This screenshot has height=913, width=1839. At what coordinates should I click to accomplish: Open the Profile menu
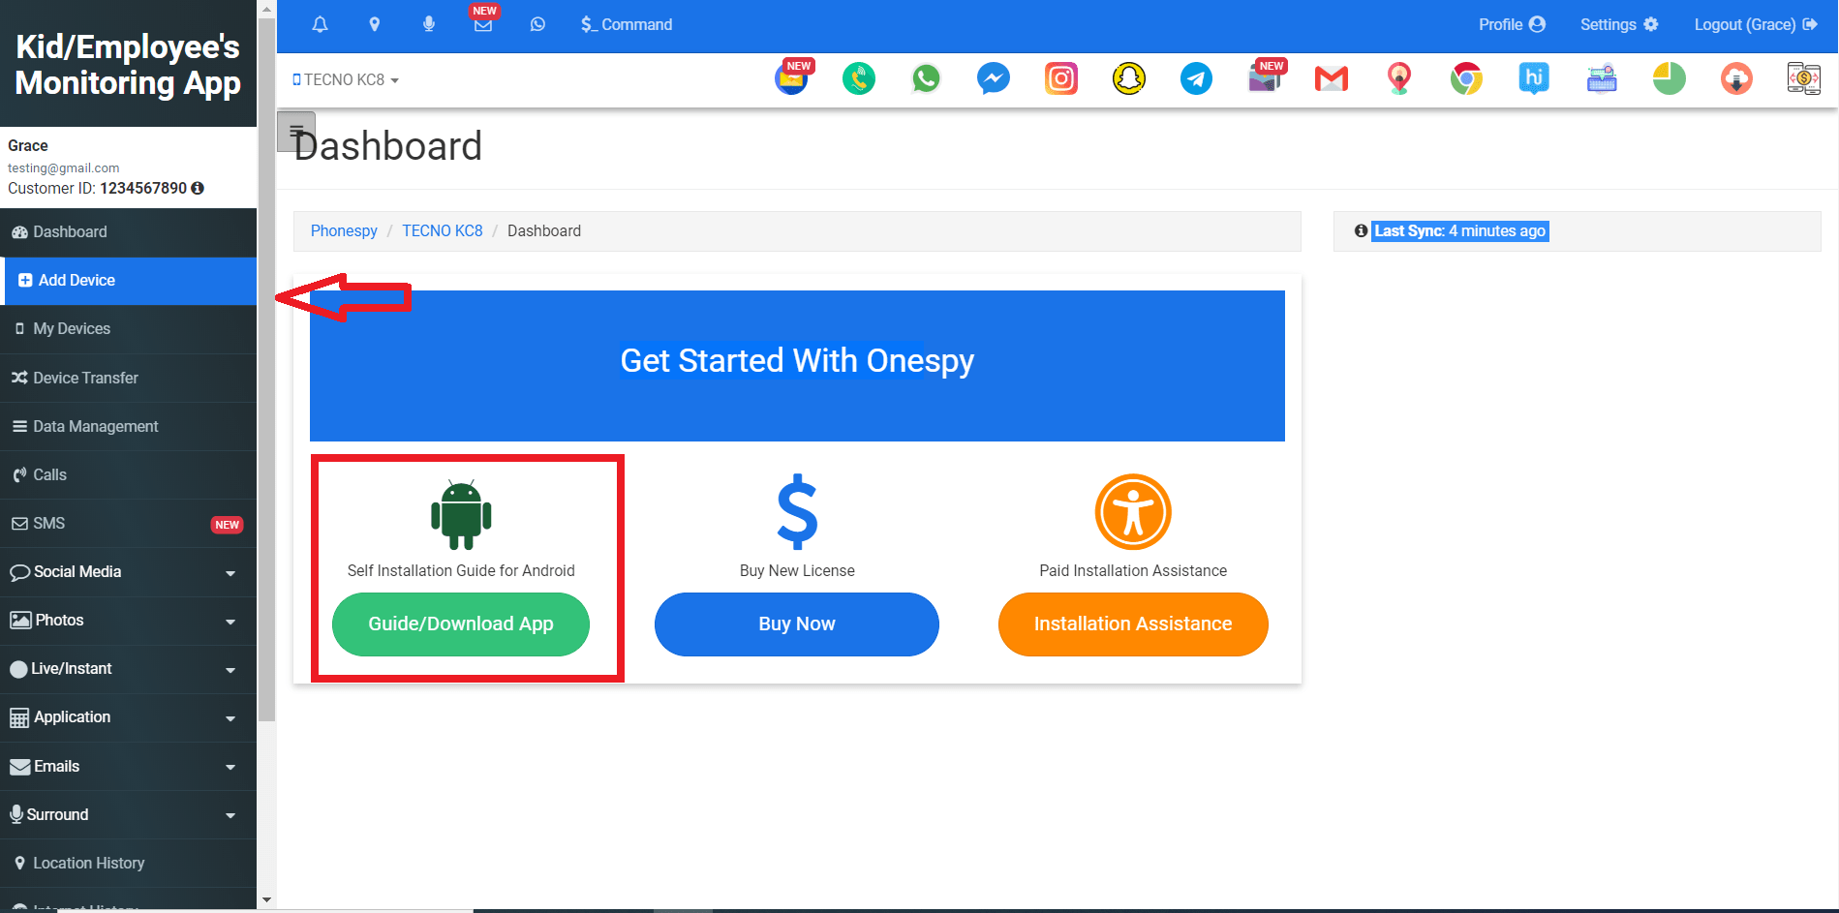point(1512,24)
